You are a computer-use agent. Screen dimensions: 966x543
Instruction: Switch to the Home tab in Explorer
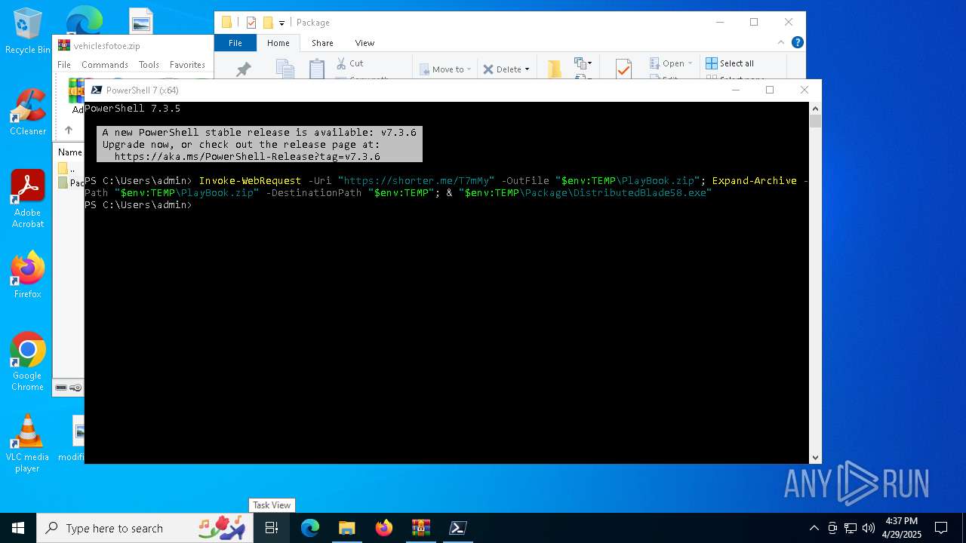point(278,43)
